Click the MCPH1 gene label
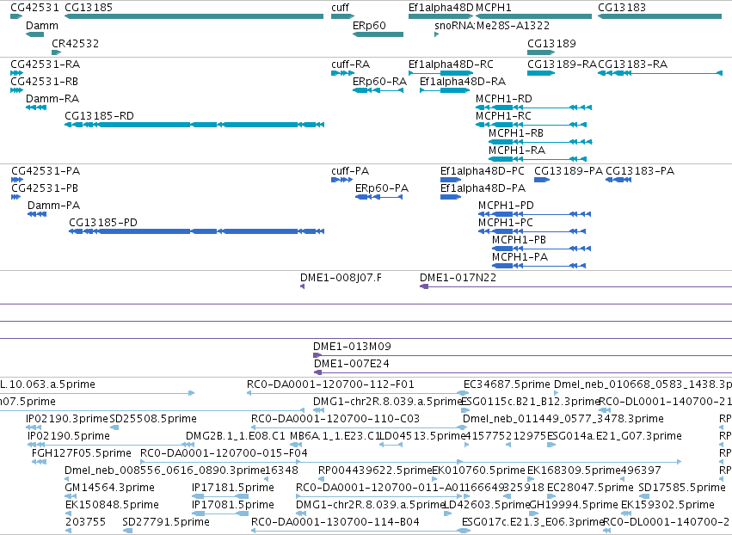 click(494, 8)
